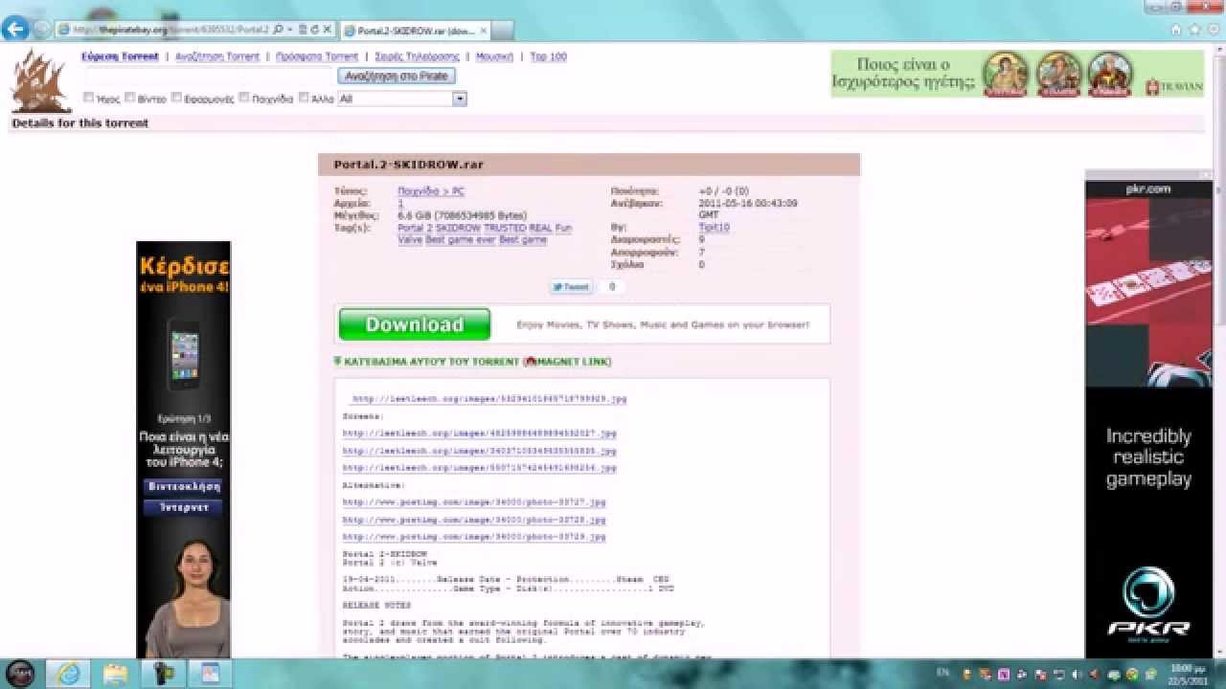Click the uploader name link beside By
The image size is (1226, 689).
pyautogui.click(x=714, y=228)
